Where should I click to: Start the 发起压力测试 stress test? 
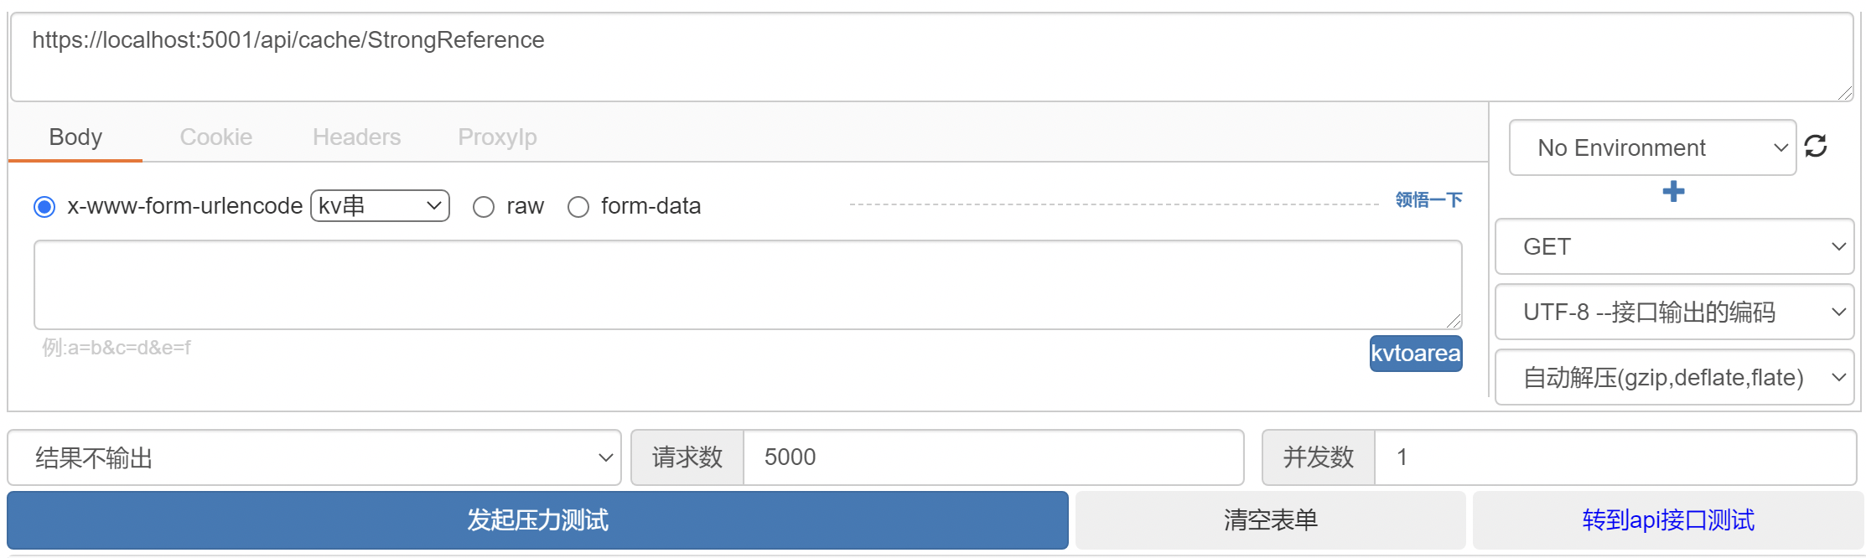(x=537, y=520)
